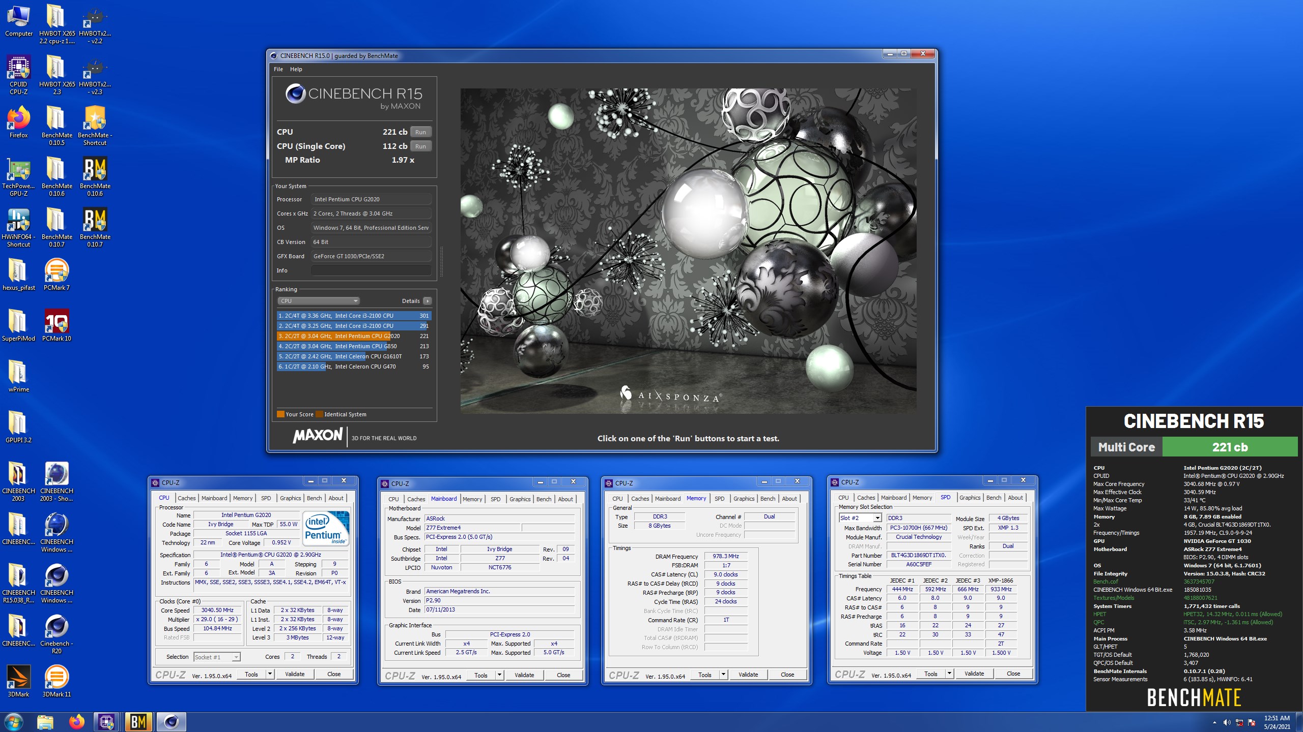
Task: Launch Firefox from the desktop icon
Action: [19, 122]
